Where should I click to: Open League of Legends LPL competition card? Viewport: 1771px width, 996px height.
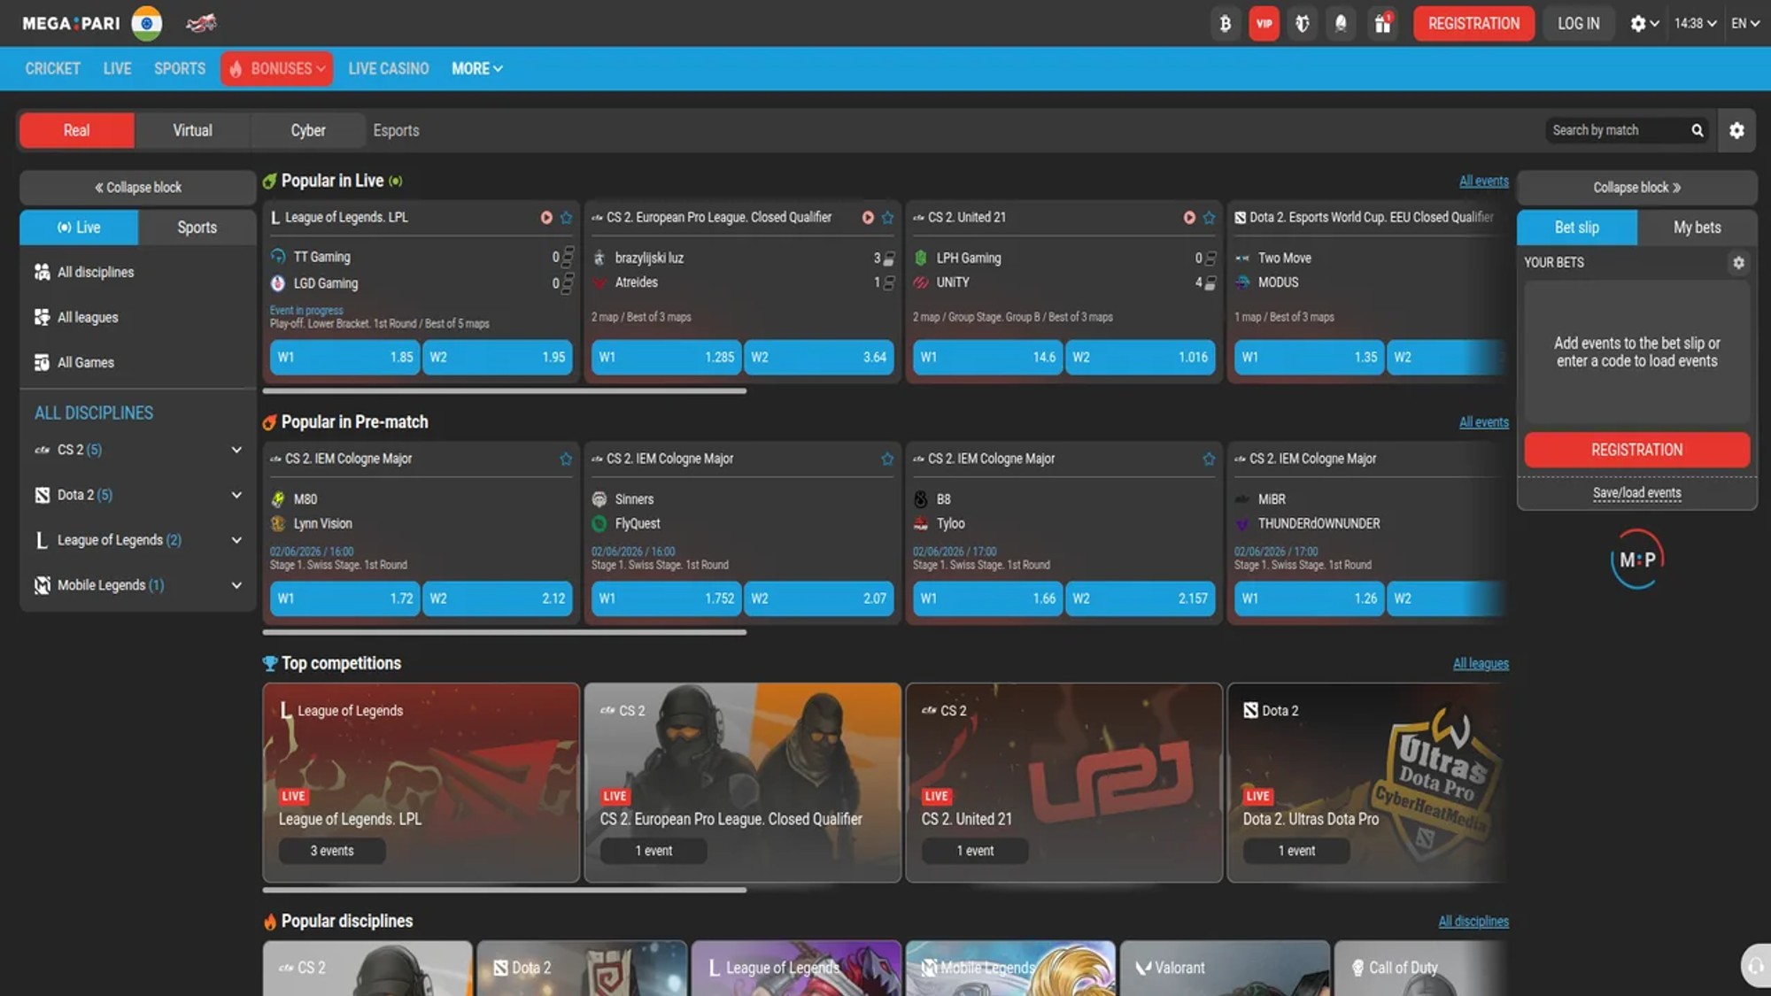tap(421, 783)
